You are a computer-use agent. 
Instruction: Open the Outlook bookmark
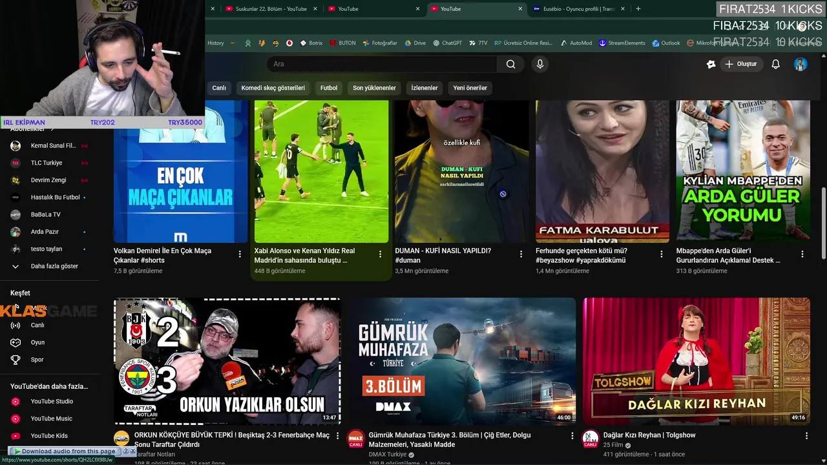click(665, 43)
